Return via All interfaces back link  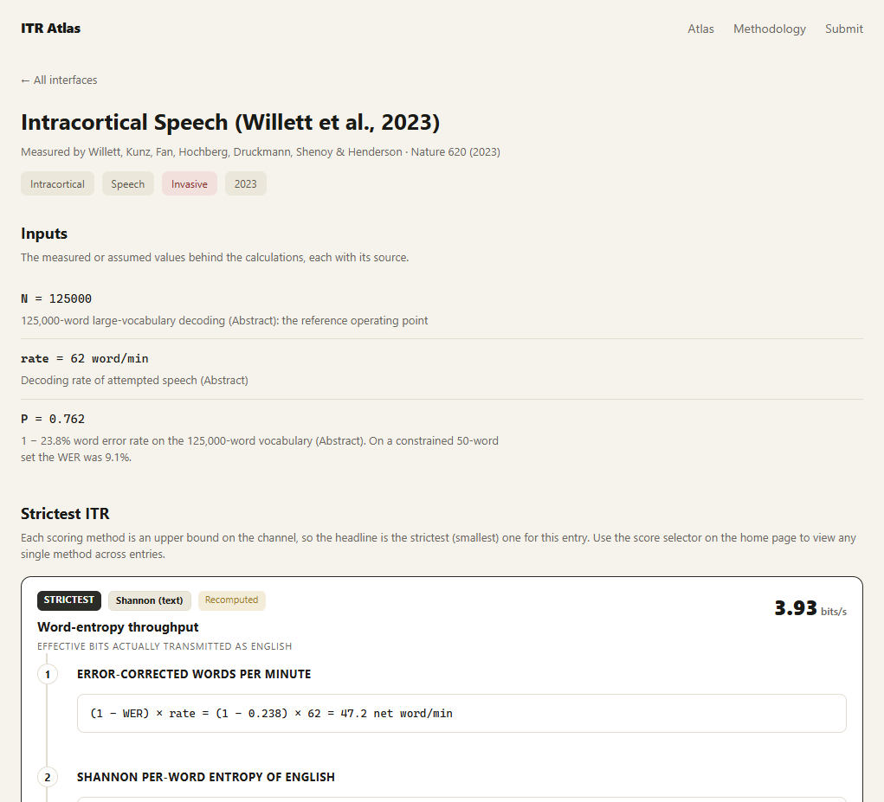pos(59,80)
